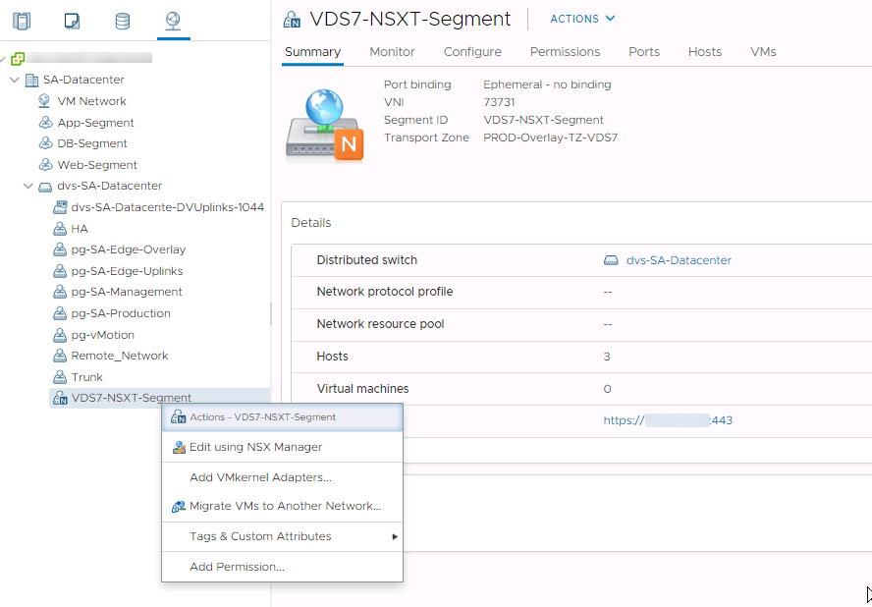Click the dvs-SA-Datacenter switch icon in tree
This screenshot has width=872, height=607.
(x=45, y=186)
